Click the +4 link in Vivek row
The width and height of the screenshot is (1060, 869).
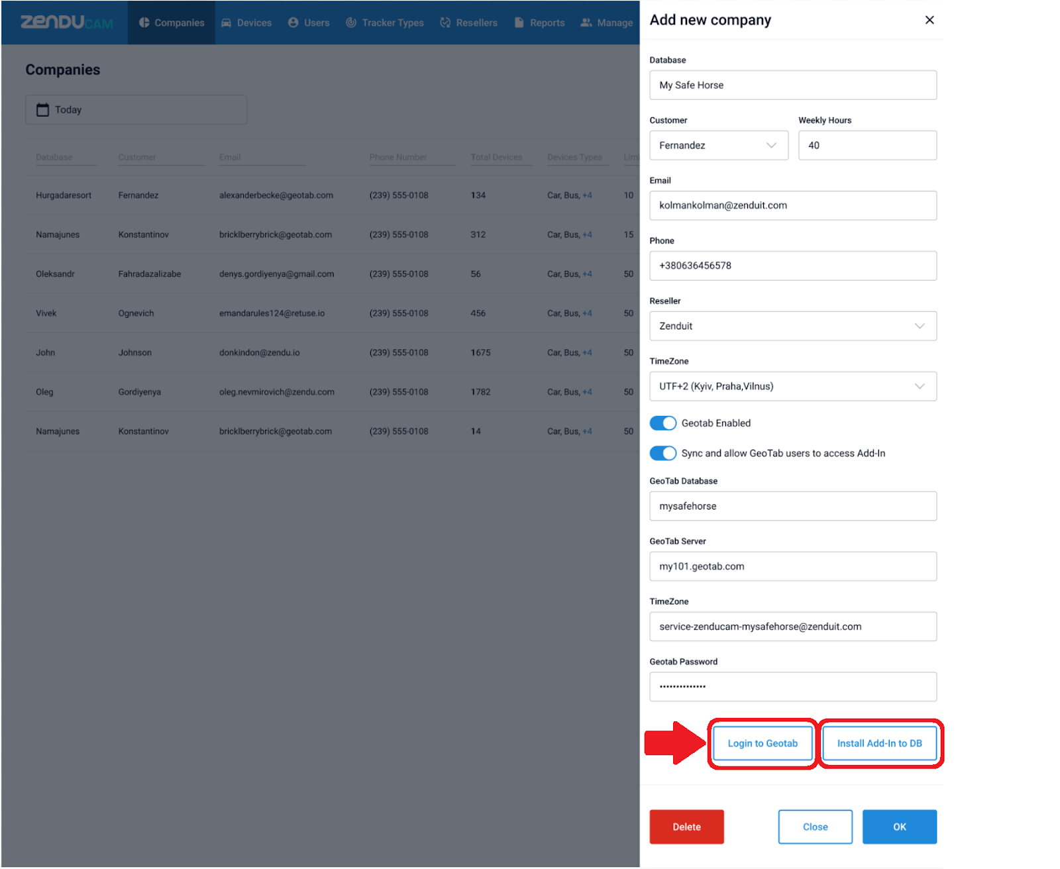587,313
